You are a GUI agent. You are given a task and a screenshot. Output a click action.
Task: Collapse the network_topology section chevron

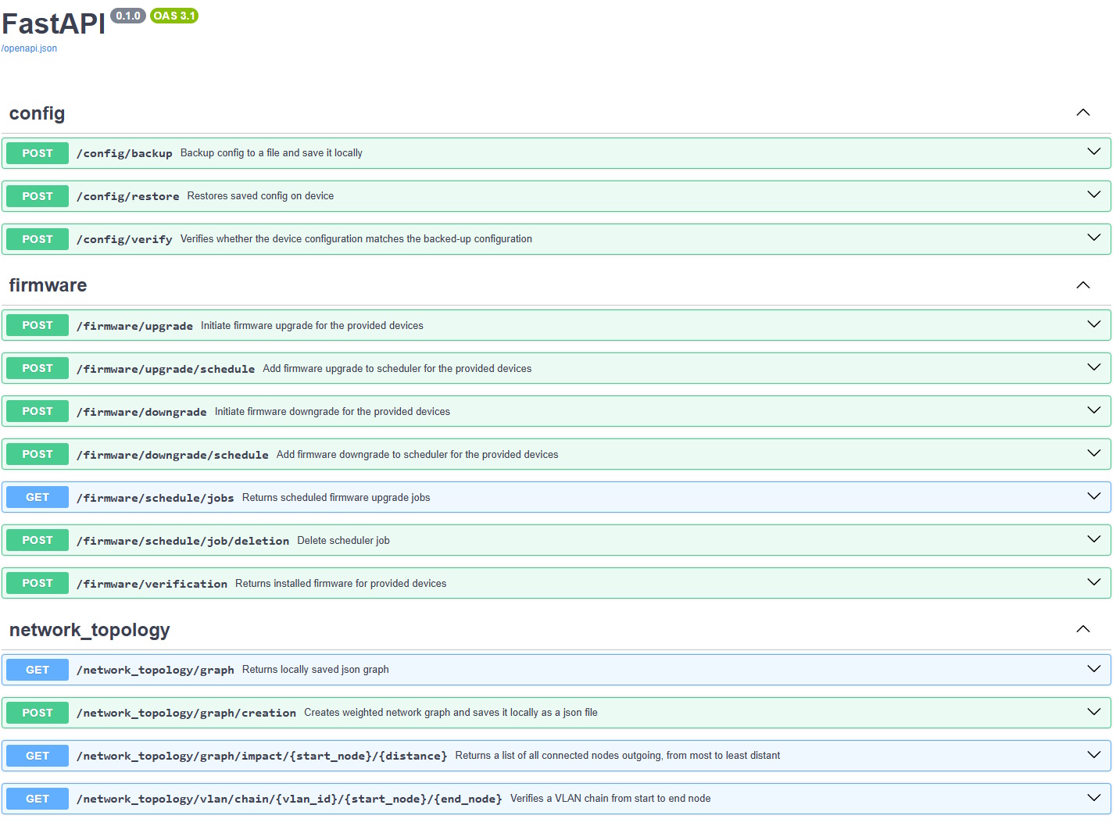tap(1083, 629)
